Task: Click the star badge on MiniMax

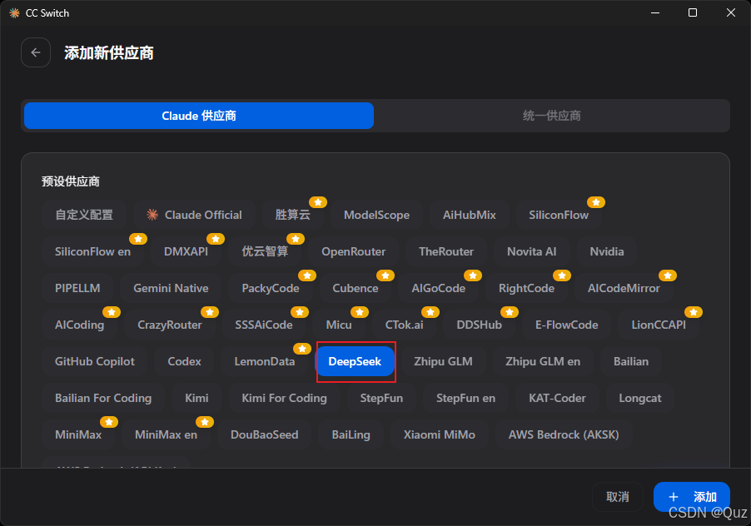Action: click(109, 422)
